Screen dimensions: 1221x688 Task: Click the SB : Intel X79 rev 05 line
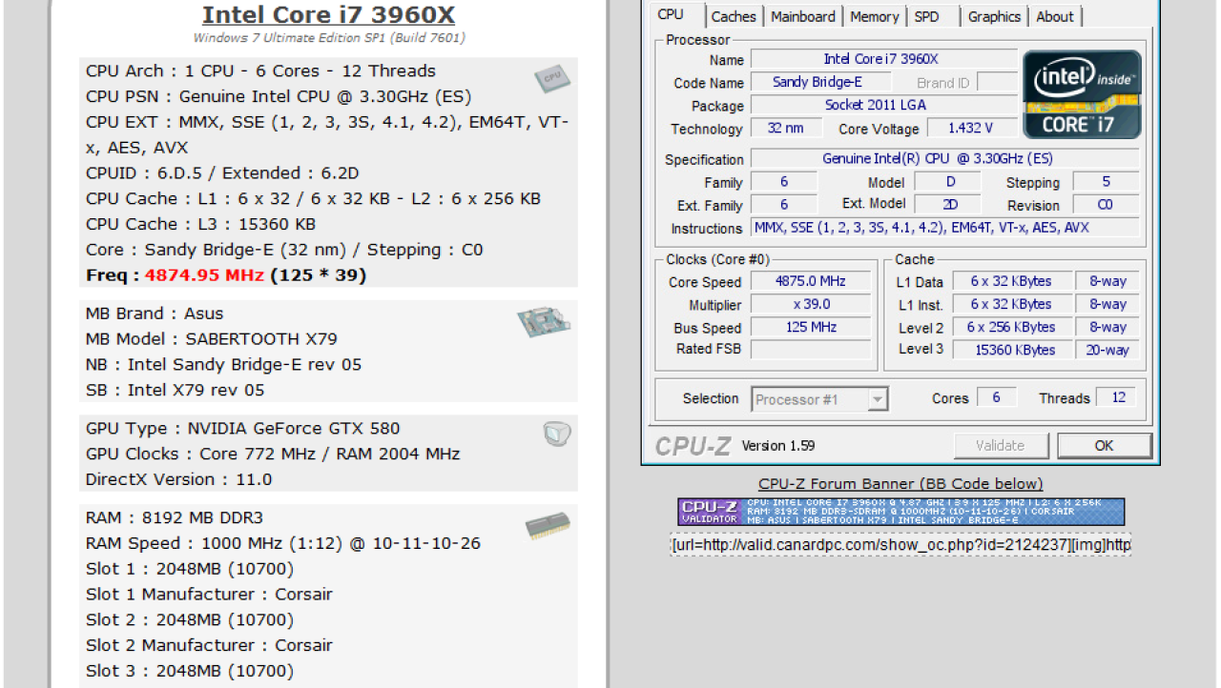175,390
